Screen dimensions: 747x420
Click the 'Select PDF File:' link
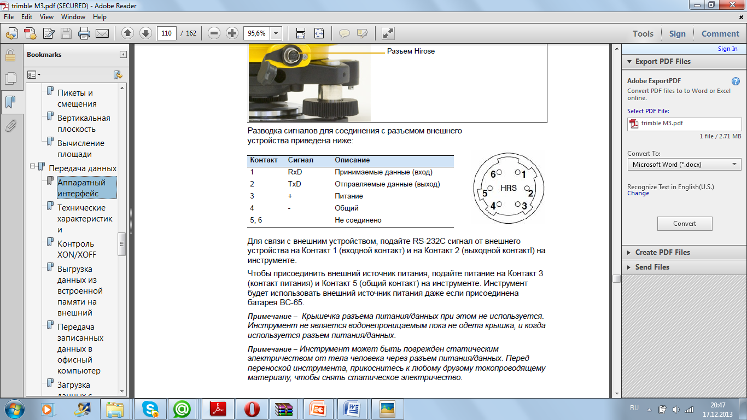click(x=648, y=111)
